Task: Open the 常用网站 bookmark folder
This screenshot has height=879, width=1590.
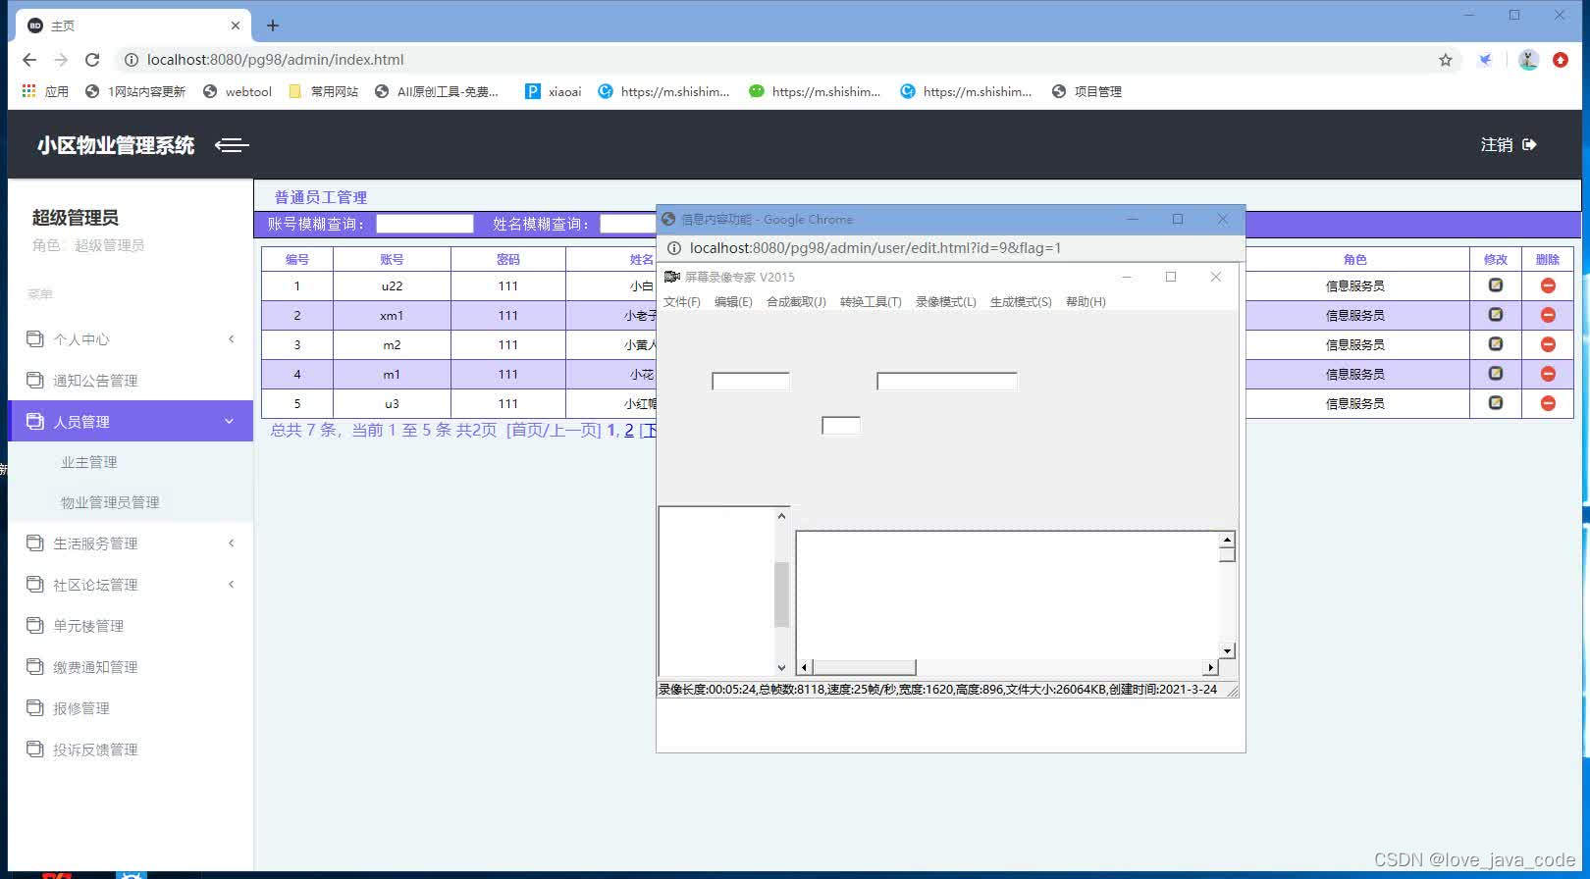Action: pyautogui.click(x=324, y=91)
